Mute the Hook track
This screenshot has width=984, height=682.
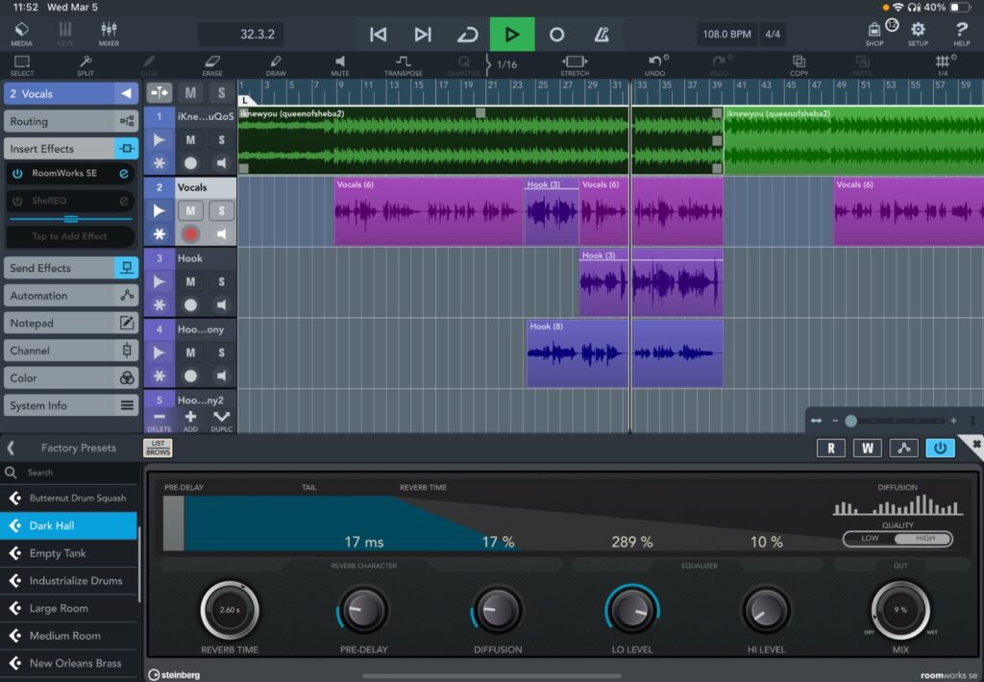click(190, 281)
